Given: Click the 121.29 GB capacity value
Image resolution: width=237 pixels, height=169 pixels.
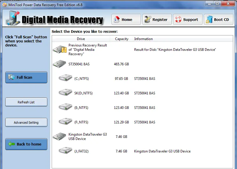Looking at the screenshot, I should pyautogui.click(x=121, y=122).
